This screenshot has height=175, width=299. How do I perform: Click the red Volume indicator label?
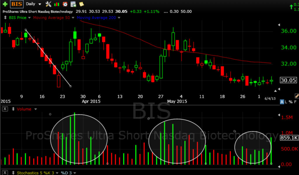pyautogui.click(x=24, y=109)
